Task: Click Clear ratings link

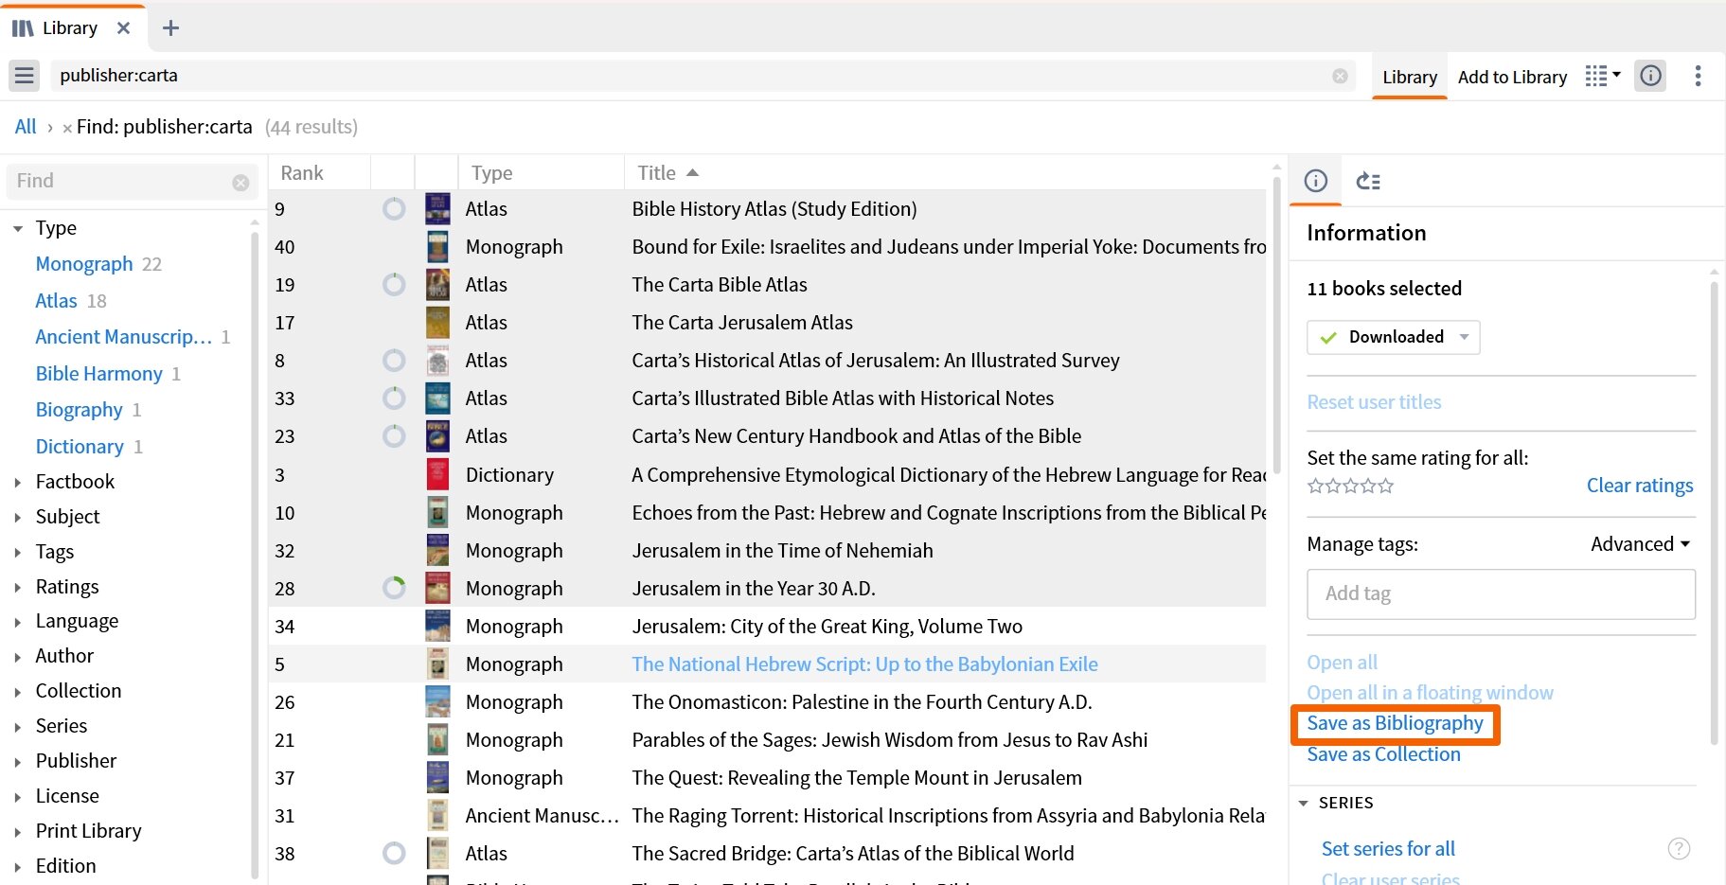Action: point(1640,486)
